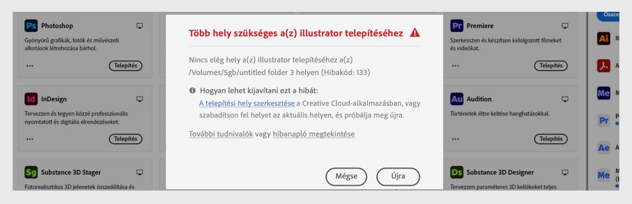Click the dialog title 'Több hely szükséges a(z) illustrator telepítéséhez'
The height and width of the screenshot is (204, 632).
[296, 33]
